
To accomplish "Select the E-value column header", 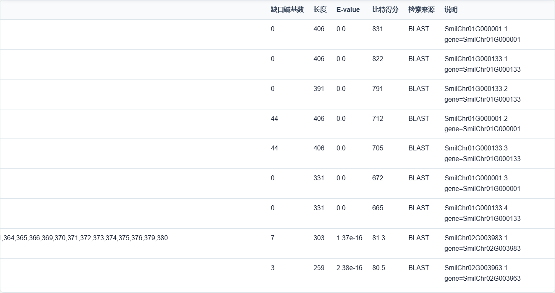I will [x=348, y=10].
